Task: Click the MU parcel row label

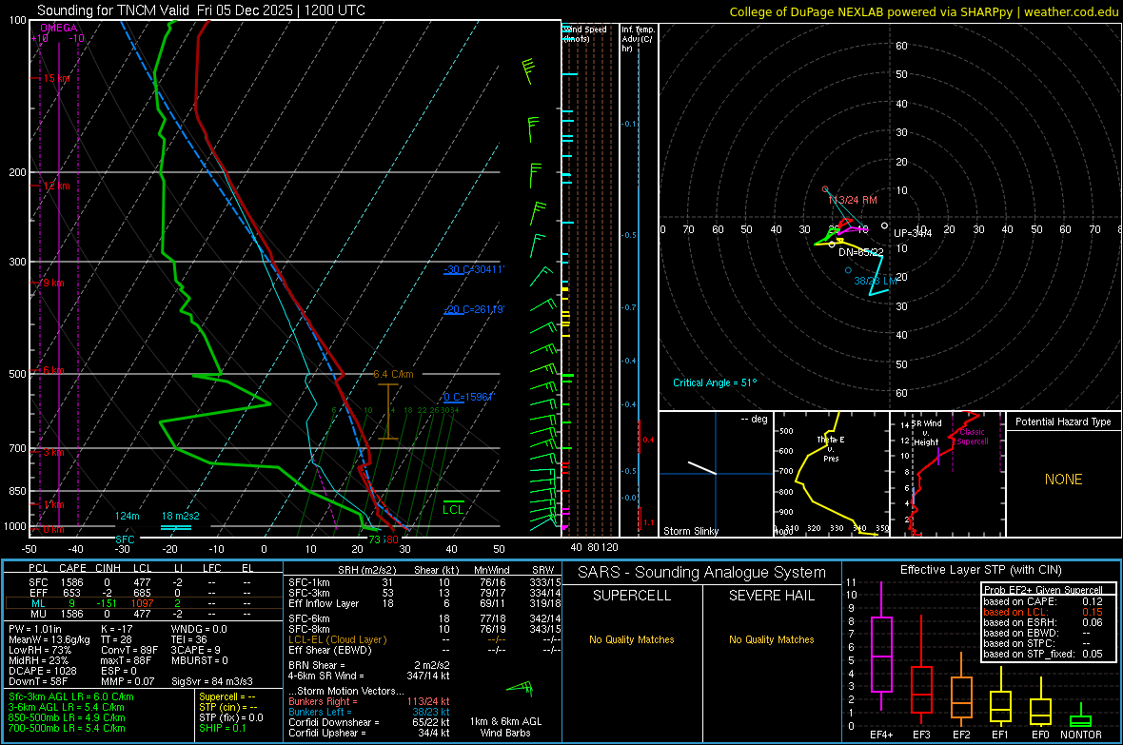Action: tap(38, 613)
